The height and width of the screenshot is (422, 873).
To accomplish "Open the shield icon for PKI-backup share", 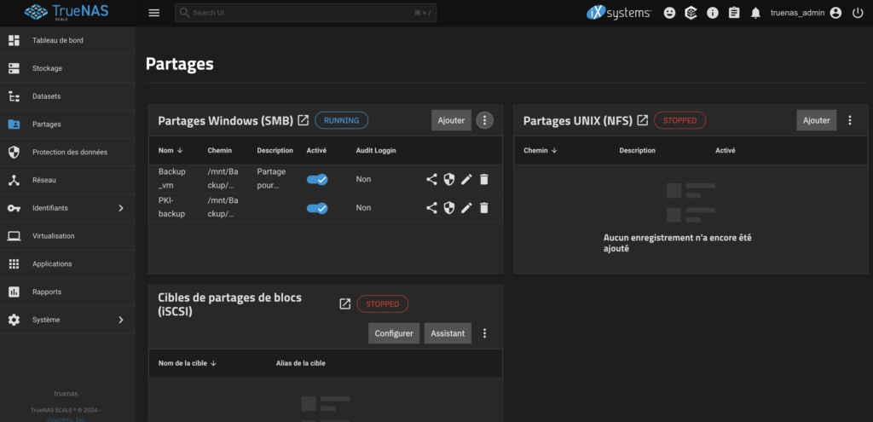I will point(448,208).
